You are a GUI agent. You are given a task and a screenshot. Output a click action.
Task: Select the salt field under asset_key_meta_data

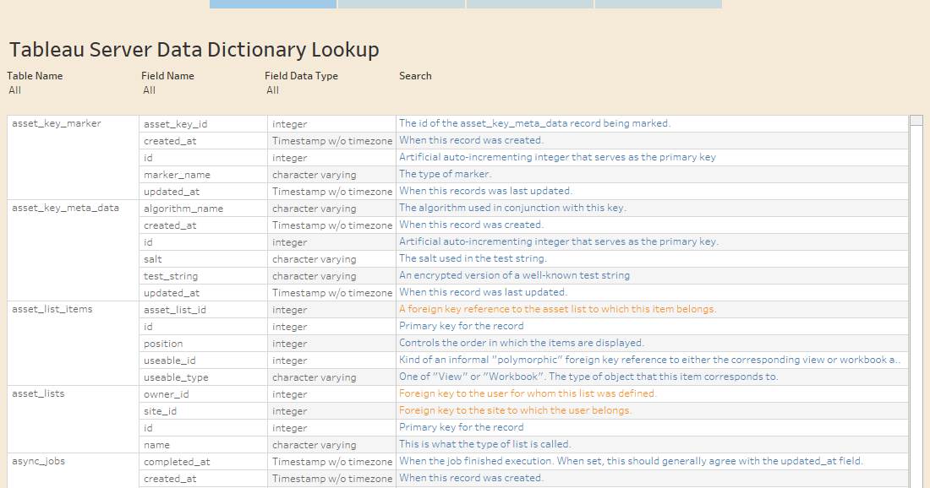[152, 258]
